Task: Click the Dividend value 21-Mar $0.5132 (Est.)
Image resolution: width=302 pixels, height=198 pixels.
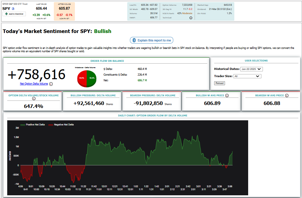Action: click(x=220, y=9)
